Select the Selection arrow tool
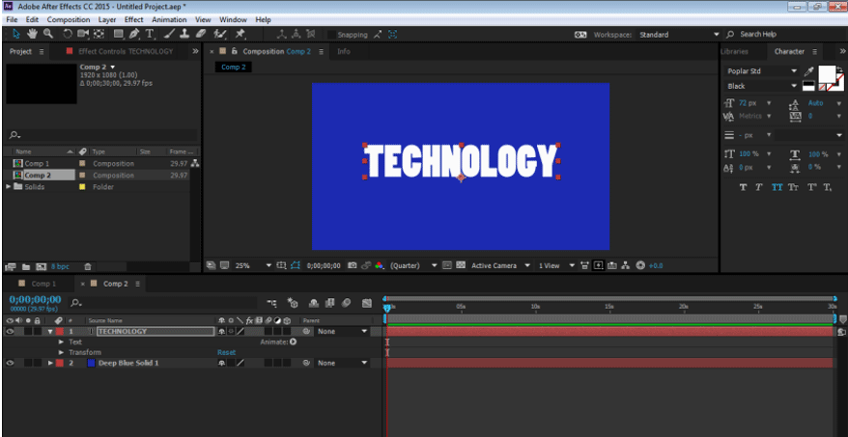 click(x=15, y=34)
